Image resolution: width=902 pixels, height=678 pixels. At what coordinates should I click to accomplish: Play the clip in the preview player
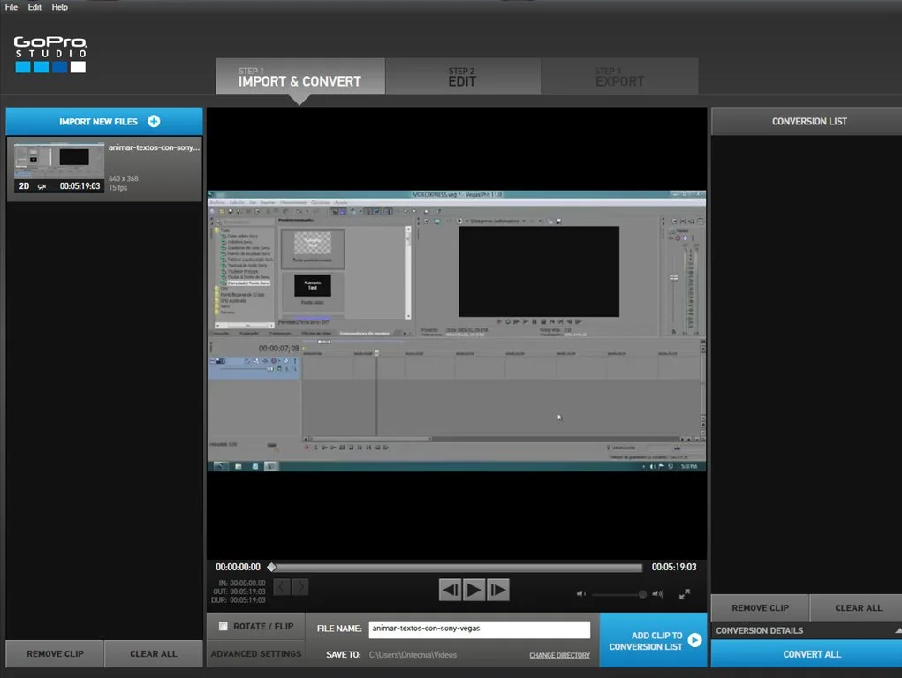(474, 590)
